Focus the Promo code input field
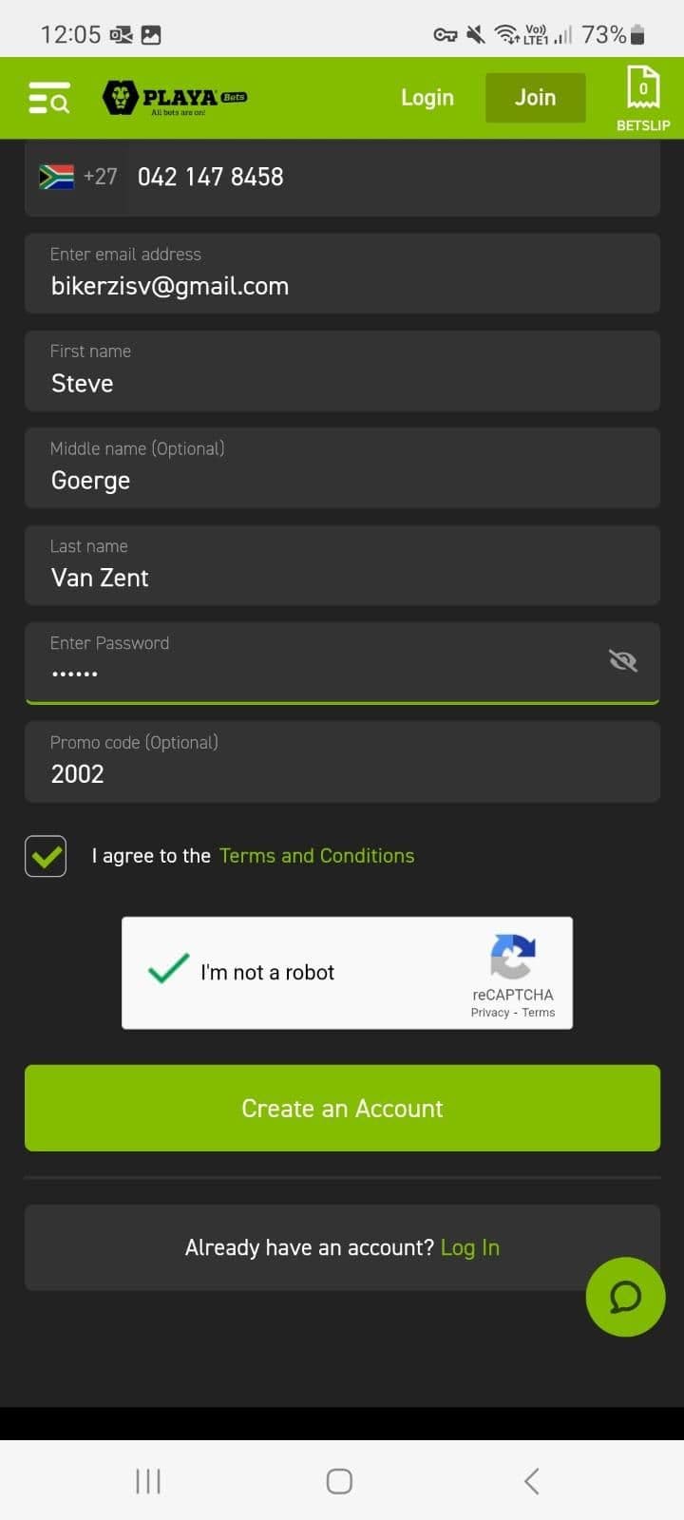This screenshot has width=684, height=1520. [342, 761]
